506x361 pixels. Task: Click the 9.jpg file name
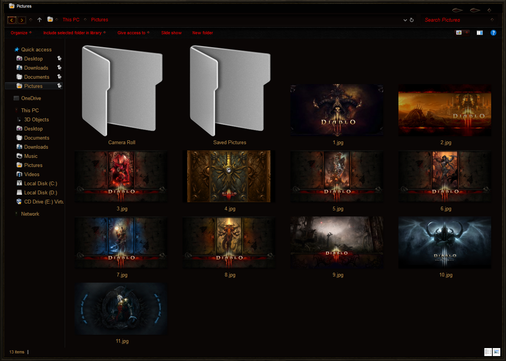tap(338, 275)
